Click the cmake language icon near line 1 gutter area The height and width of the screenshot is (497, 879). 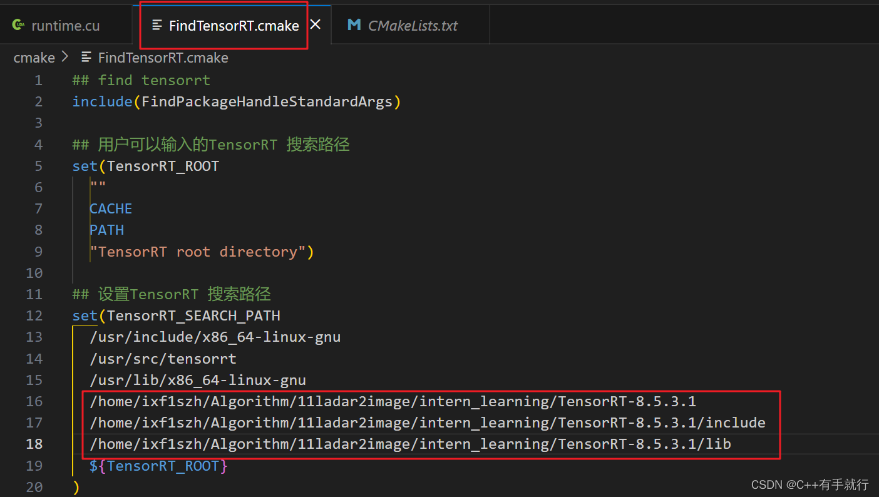click(86, 57)
